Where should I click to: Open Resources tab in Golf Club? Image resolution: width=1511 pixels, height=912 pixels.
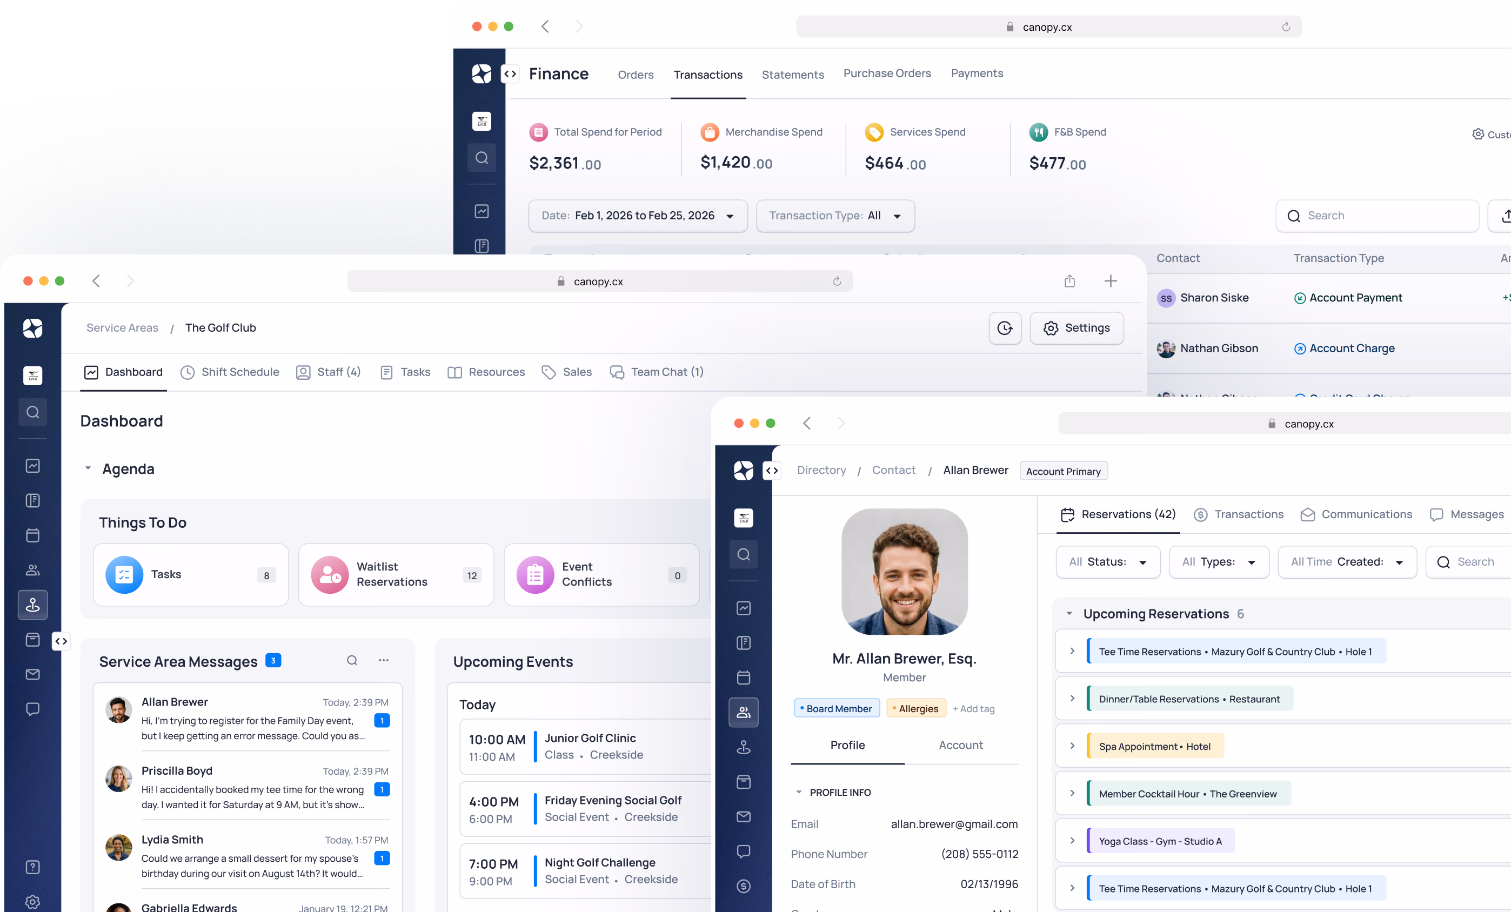[486, 372]
